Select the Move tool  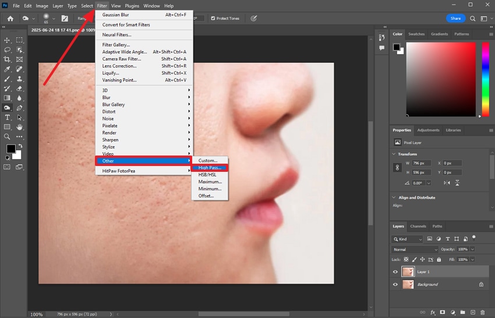click(x=7, y=40)
